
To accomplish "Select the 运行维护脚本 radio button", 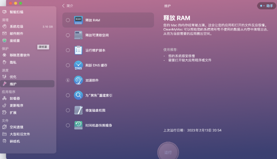I will tap(68, 50).
